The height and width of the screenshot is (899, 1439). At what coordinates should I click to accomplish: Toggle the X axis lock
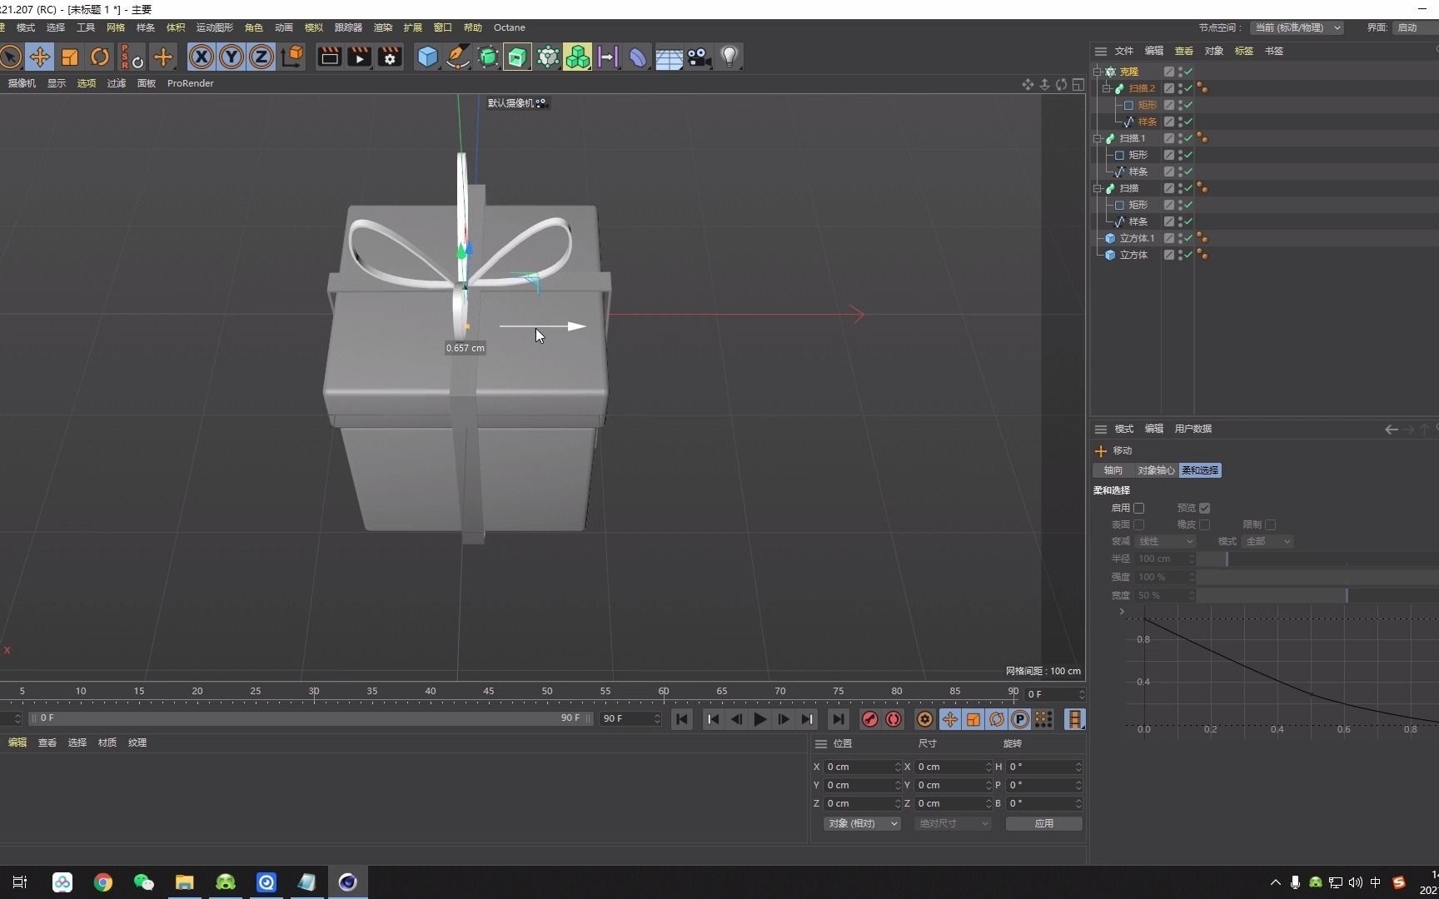coord(202,57)
